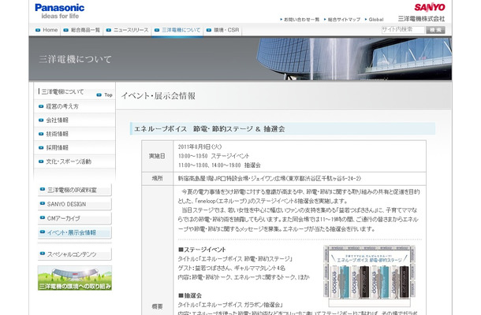Screen dimensions: 481x315
Task: Click the bullet icon beside 技術情報
Action: [x=41, y=134]
